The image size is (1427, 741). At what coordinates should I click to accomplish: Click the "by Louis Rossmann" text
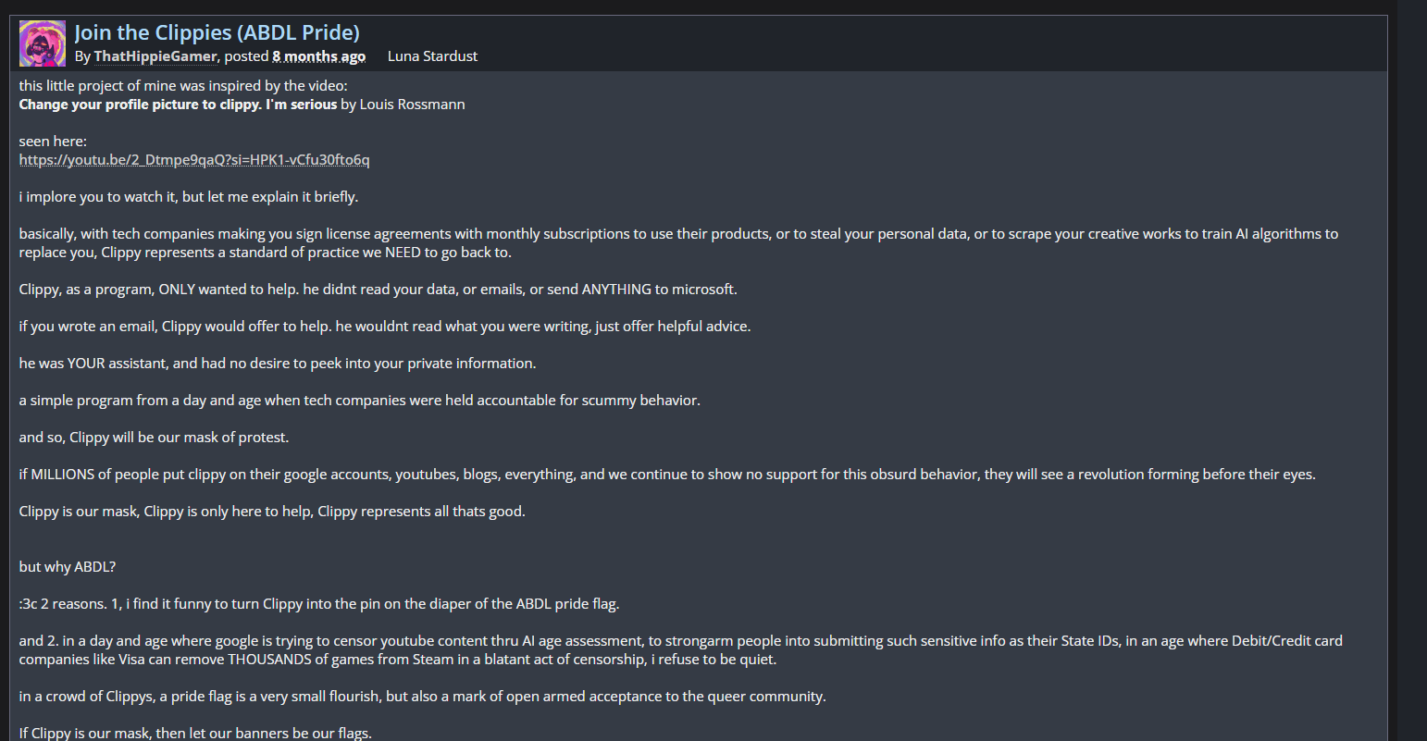pyautogui.click(x=403, y=105)
